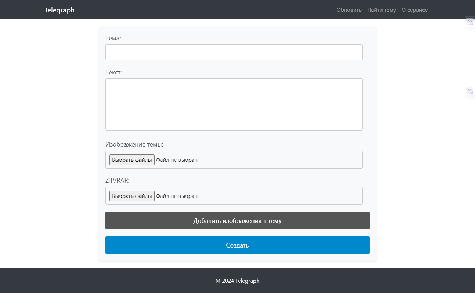Image resolution: width=475 pixels, height=293 pixels.
Task: Choose files for ZIP/RAR upload
Action: click(132, 196)
